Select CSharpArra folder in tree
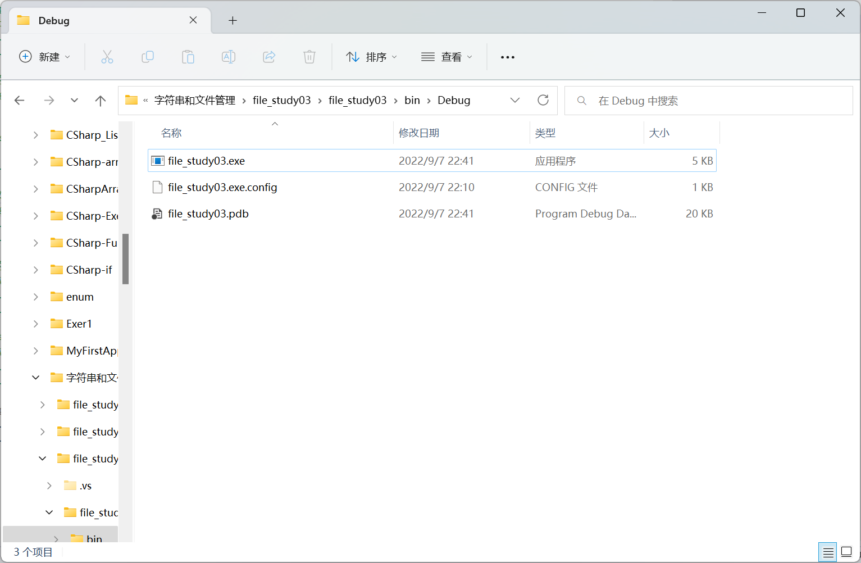The width and height of the screenshot is (861, 563). pos(84,189)
